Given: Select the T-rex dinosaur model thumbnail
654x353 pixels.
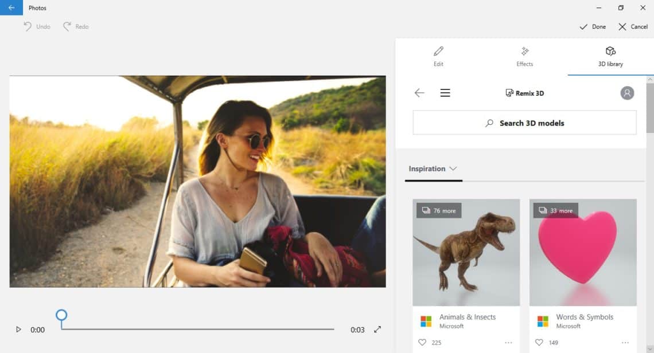Looking at the screenshot, I should point(466,252).
